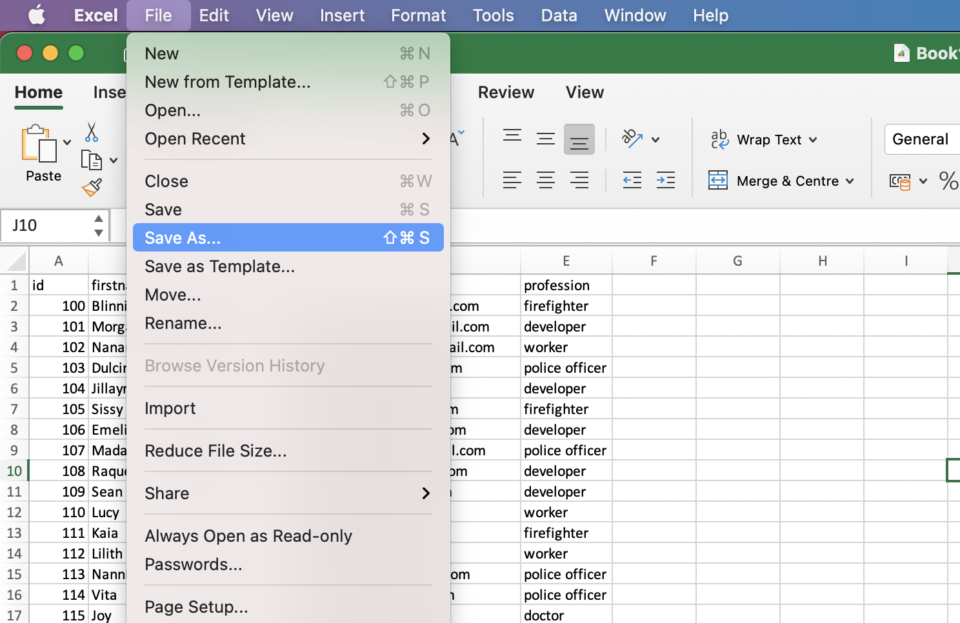Screen dimensions: 960x623
Task: Switch to the View ribbon tab
Action: click(585, 93)
